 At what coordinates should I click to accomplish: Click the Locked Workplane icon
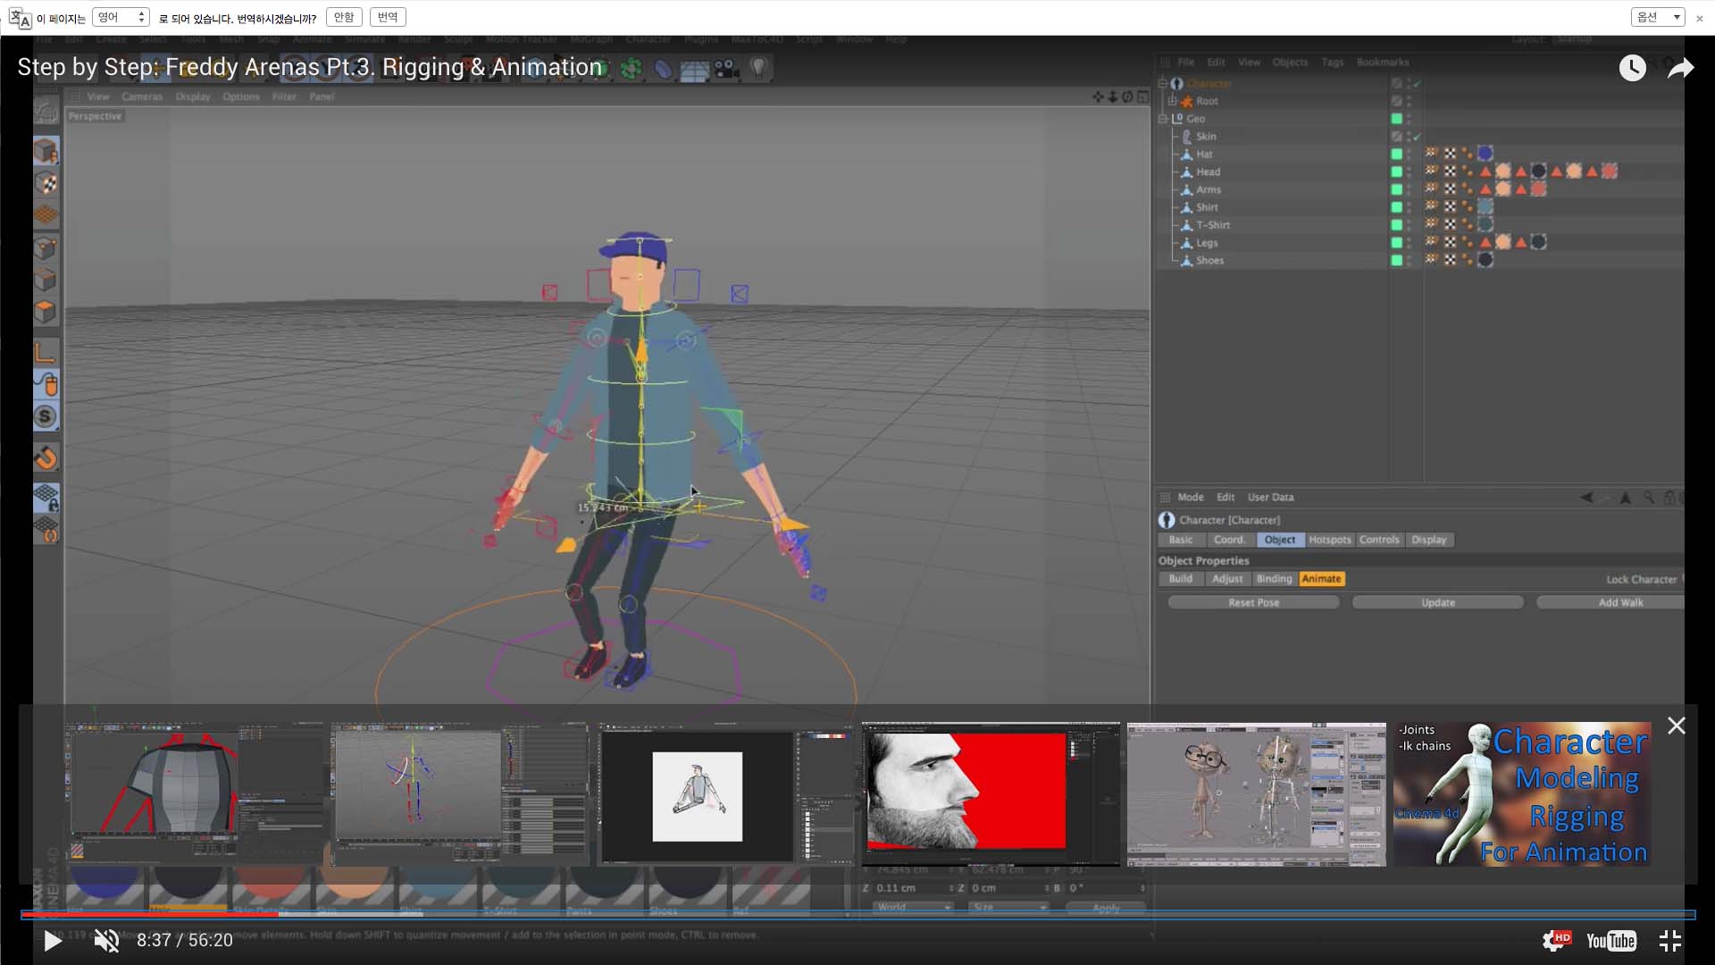[x=46, y=497]
